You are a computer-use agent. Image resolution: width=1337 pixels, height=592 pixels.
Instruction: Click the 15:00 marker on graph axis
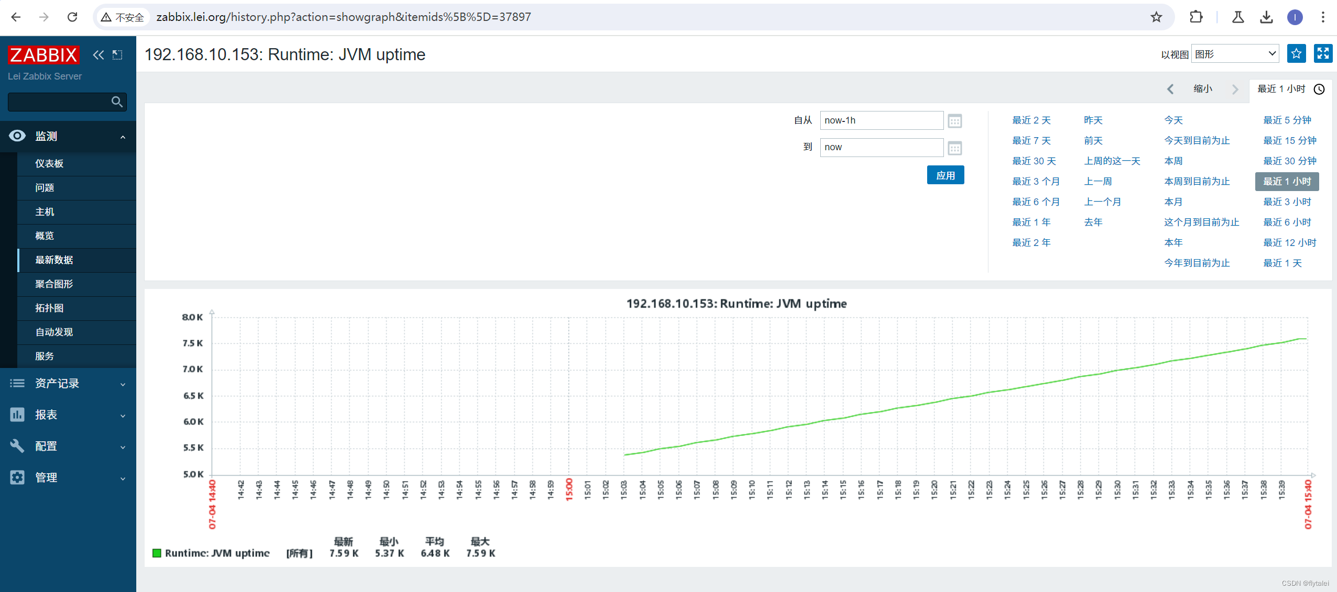coord(569,489)
